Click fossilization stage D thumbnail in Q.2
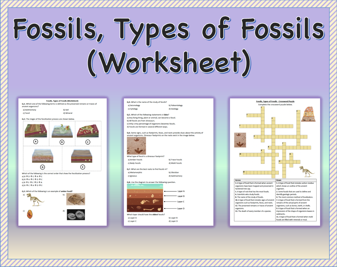Screen dimensions: 337x267 (x=43, y=156)
